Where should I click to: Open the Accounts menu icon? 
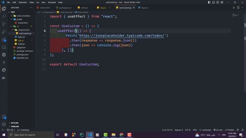pos(4,117)
